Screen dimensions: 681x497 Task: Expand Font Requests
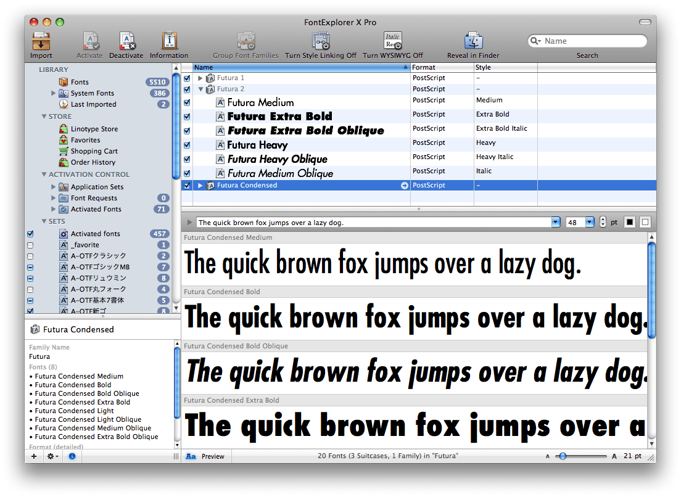(x=53, y=198)
